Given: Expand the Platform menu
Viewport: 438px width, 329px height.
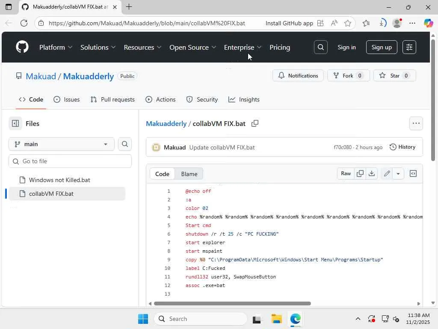Looking at the screenshot, I should (x=56, y=47).
